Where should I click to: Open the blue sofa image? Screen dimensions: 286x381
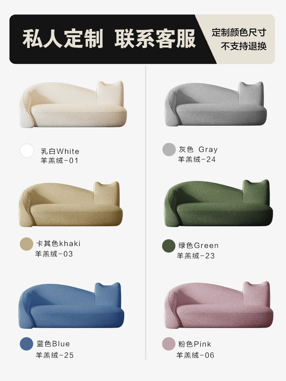[72, 305]
